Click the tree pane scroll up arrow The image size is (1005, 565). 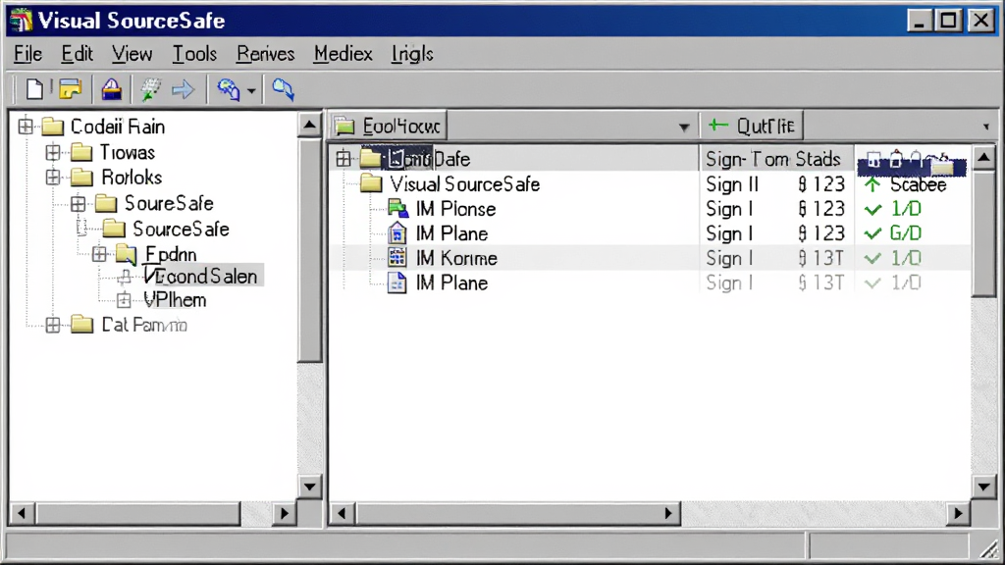[x=309, y=125]
